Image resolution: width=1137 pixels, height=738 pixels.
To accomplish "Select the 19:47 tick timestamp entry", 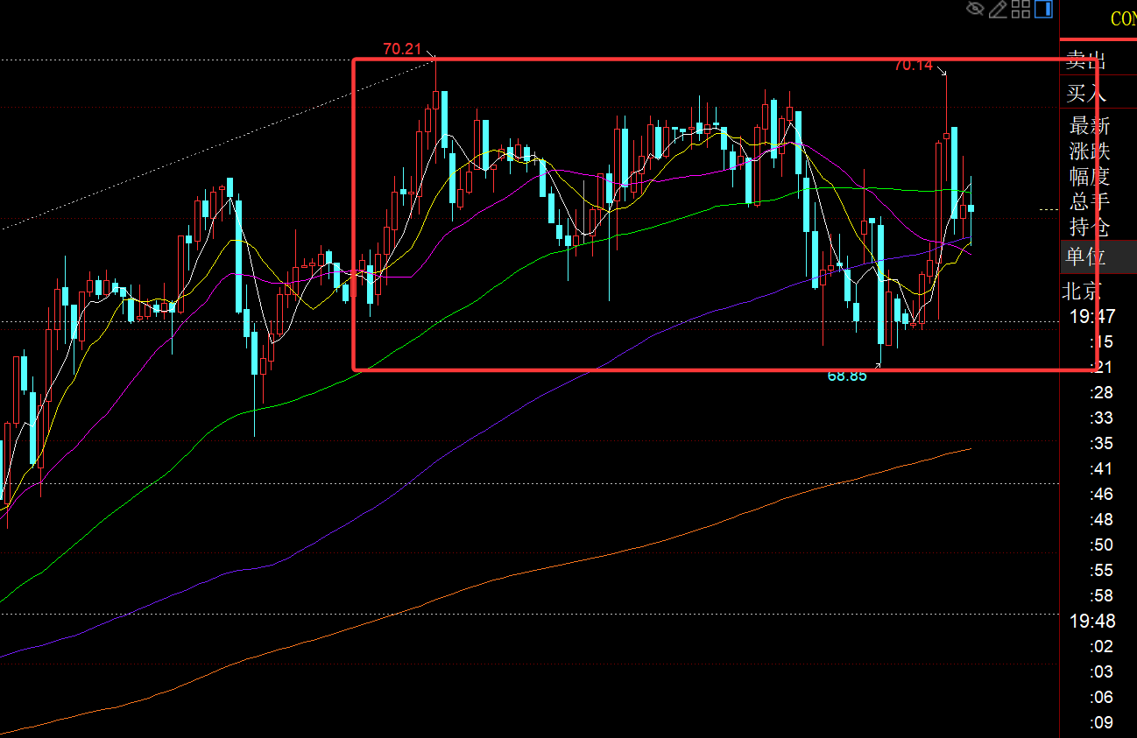I will point(1091,316).
